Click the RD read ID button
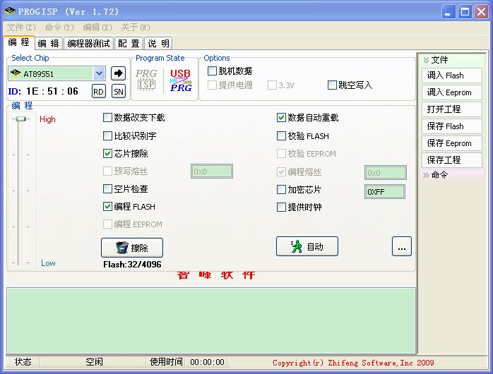493x374 pixels. coord(99,91)
